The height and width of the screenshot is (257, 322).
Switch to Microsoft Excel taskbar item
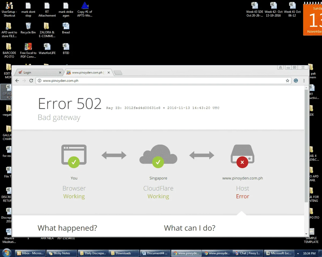click(280, 253)
